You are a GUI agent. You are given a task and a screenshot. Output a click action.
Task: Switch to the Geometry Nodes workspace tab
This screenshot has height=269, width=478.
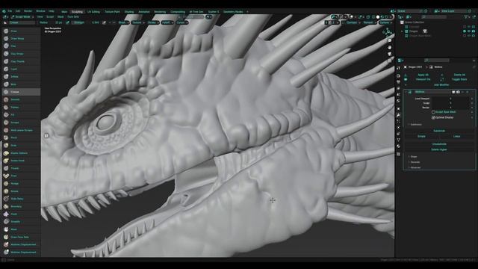click(233, 12)
